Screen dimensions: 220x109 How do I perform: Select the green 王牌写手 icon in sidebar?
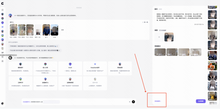pos(2,35)
